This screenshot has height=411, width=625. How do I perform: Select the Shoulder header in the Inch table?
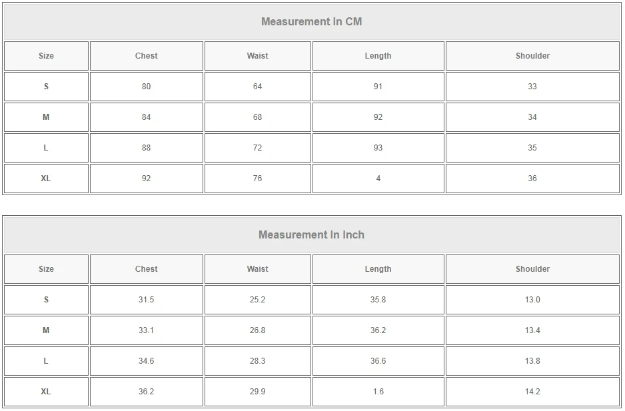[x=532, y=269]
